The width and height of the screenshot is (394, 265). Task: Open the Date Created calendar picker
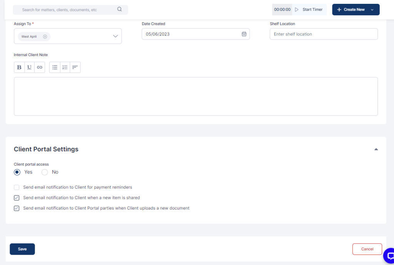(244, 34)
